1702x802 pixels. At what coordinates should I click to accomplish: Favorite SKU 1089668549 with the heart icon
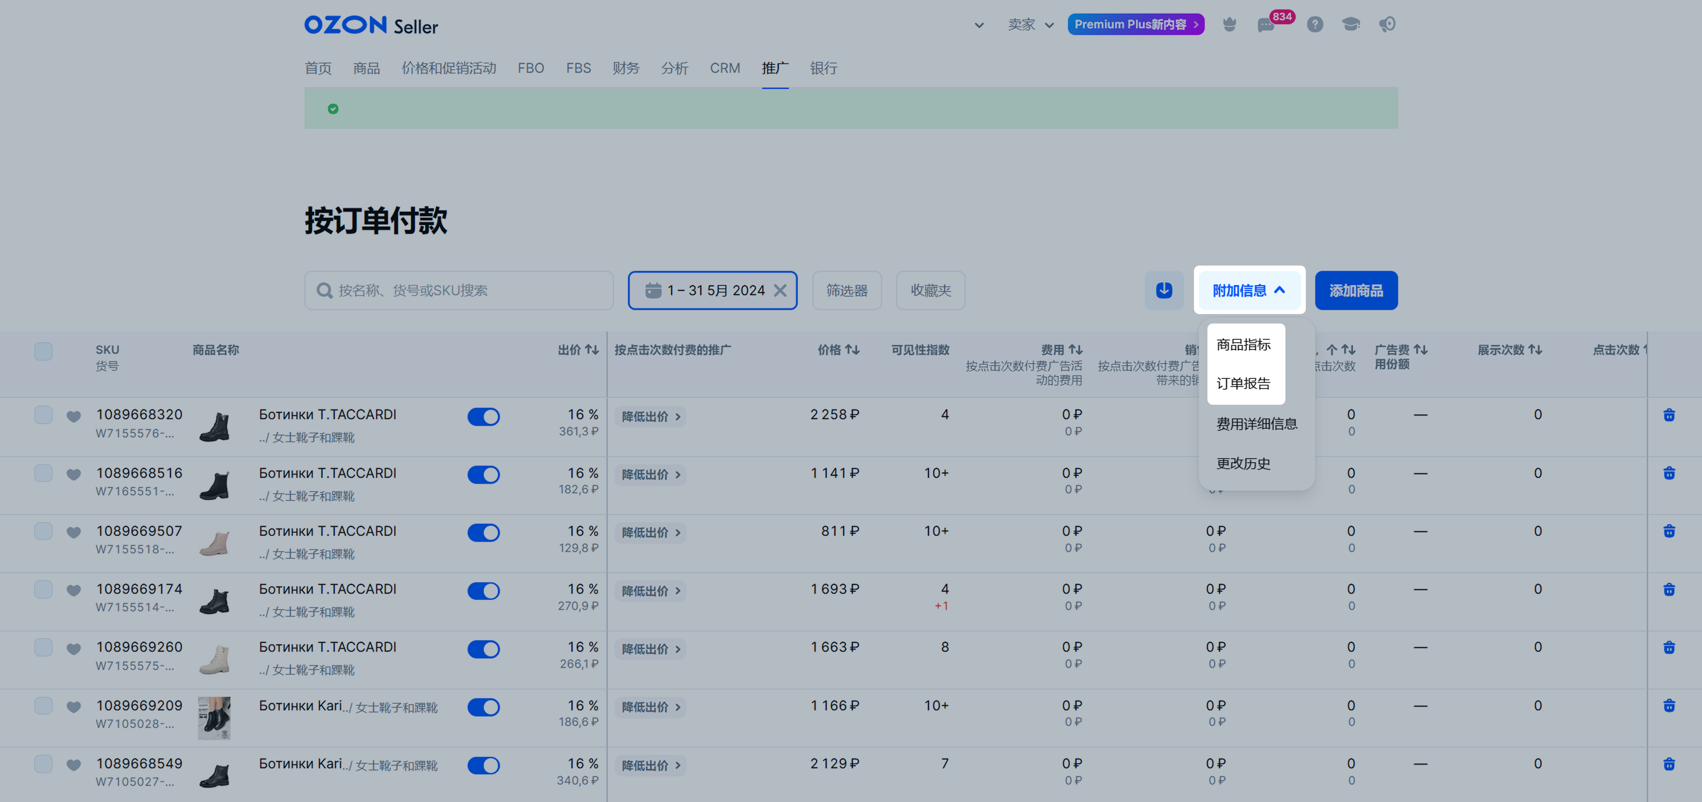click(73, 765)
